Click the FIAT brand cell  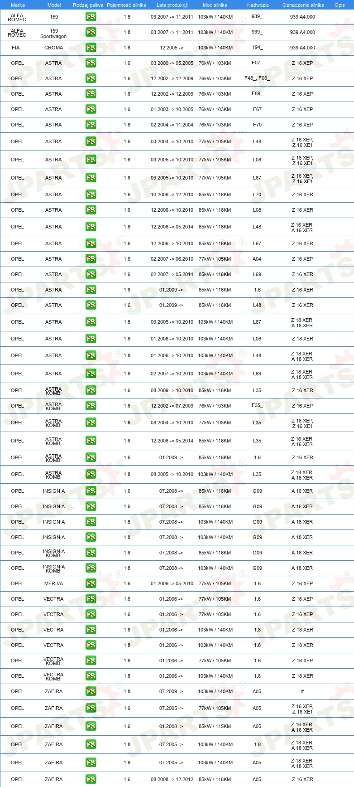click(17, 48)
